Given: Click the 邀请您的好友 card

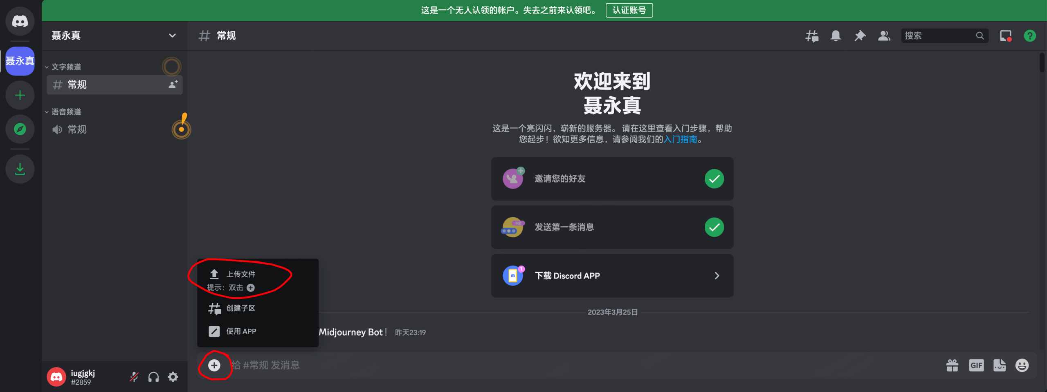Looking at the screenshot, I should 612,178.
